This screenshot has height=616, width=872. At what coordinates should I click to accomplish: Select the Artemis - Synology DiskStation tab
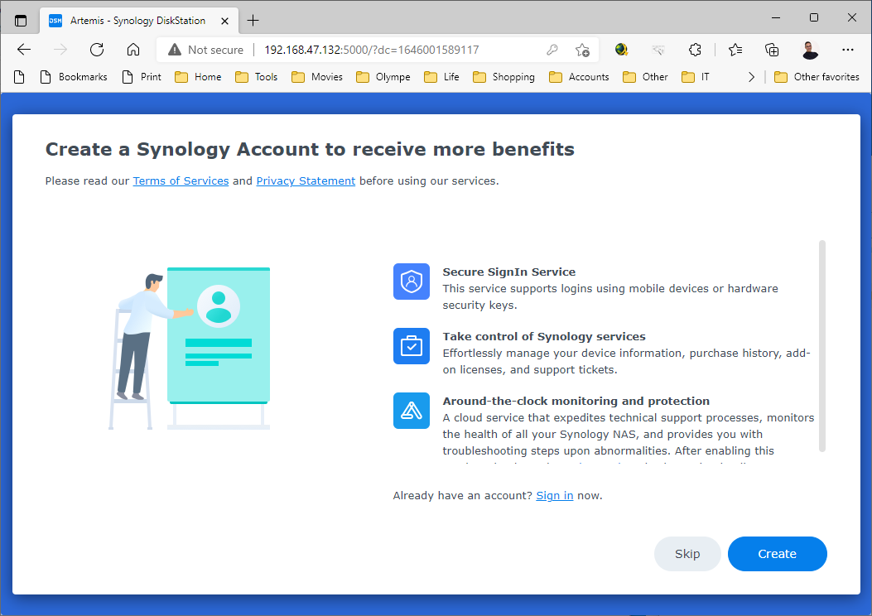pos(139,21)
